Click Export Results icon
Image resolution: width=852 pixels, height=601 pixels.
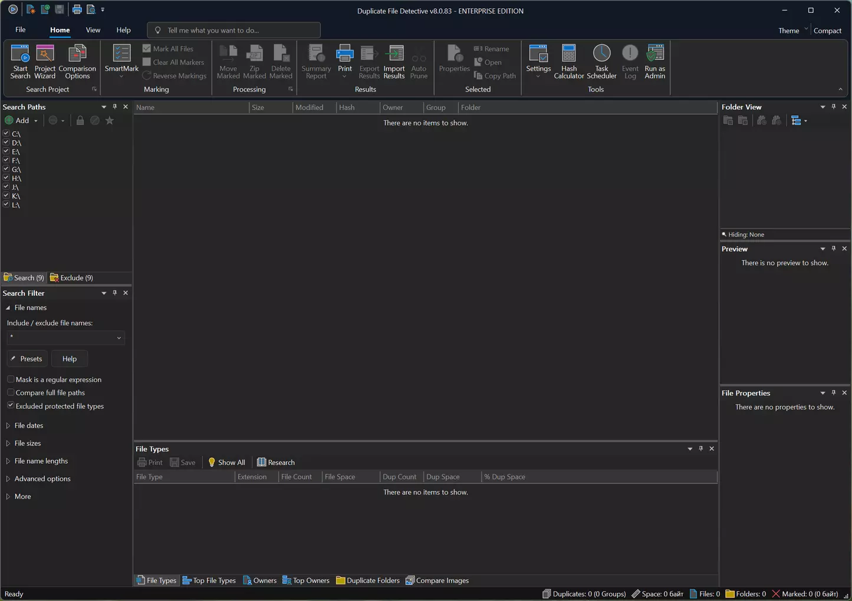point(369,62)
